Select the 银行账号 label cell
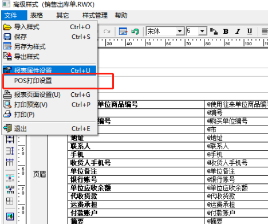The height and width of the screenshot is (224, 268). (136, 180)
